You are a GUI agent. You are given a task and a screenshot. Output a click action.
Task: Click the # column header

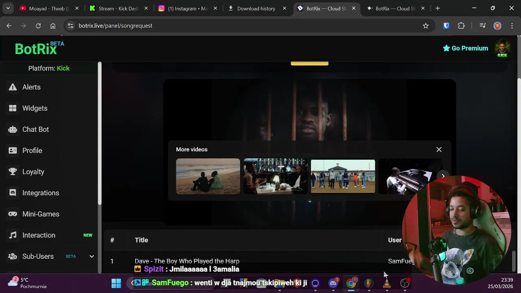(112, 240)
